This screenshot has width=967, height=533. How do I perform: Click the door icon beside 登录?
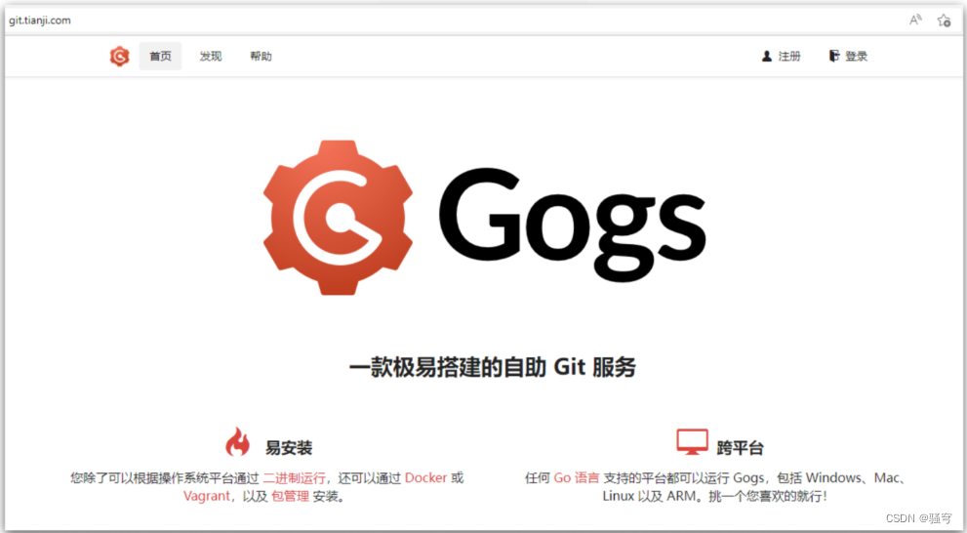tap(833, 57)
